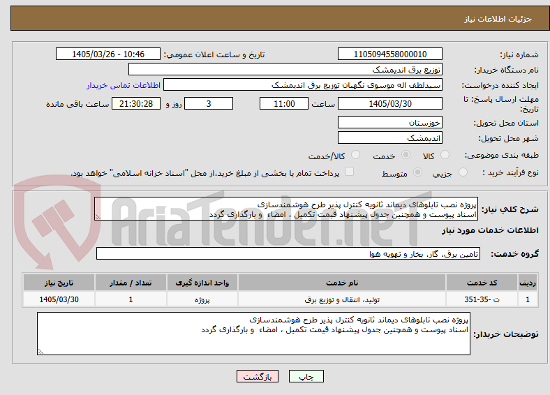Click the توضیحات خریدار text area
The image size is (550, 395).
pyautogui.click(x=253, y=334)
